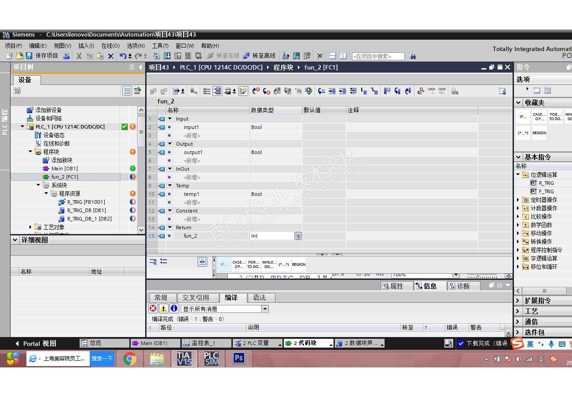Click the 总览 overview taskbar button
Image resolution: width=572 pixels, height=396 pixels.
pyautogui.click(x=104, y=343)
